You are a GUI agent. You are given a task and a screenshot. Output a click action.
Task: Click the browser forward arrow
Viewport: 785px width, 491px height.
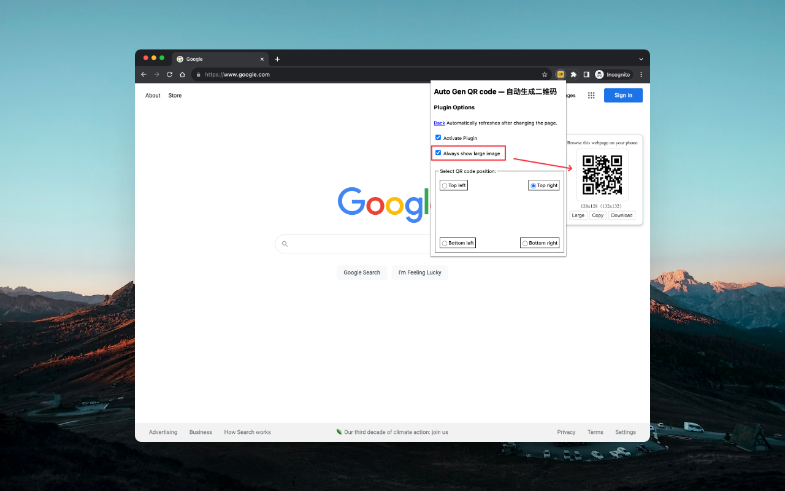pyautogui.click(x=156, y=74)
